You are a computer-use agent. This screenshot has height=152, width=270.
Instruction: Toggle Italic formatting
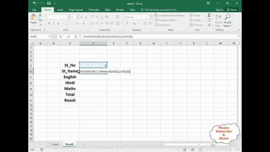pyautogui.click(x=54, y=23)
